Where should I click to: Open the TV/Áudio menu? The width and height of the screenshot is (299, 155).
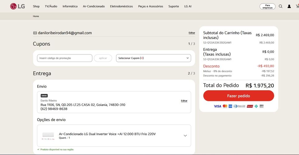(51, 6)
